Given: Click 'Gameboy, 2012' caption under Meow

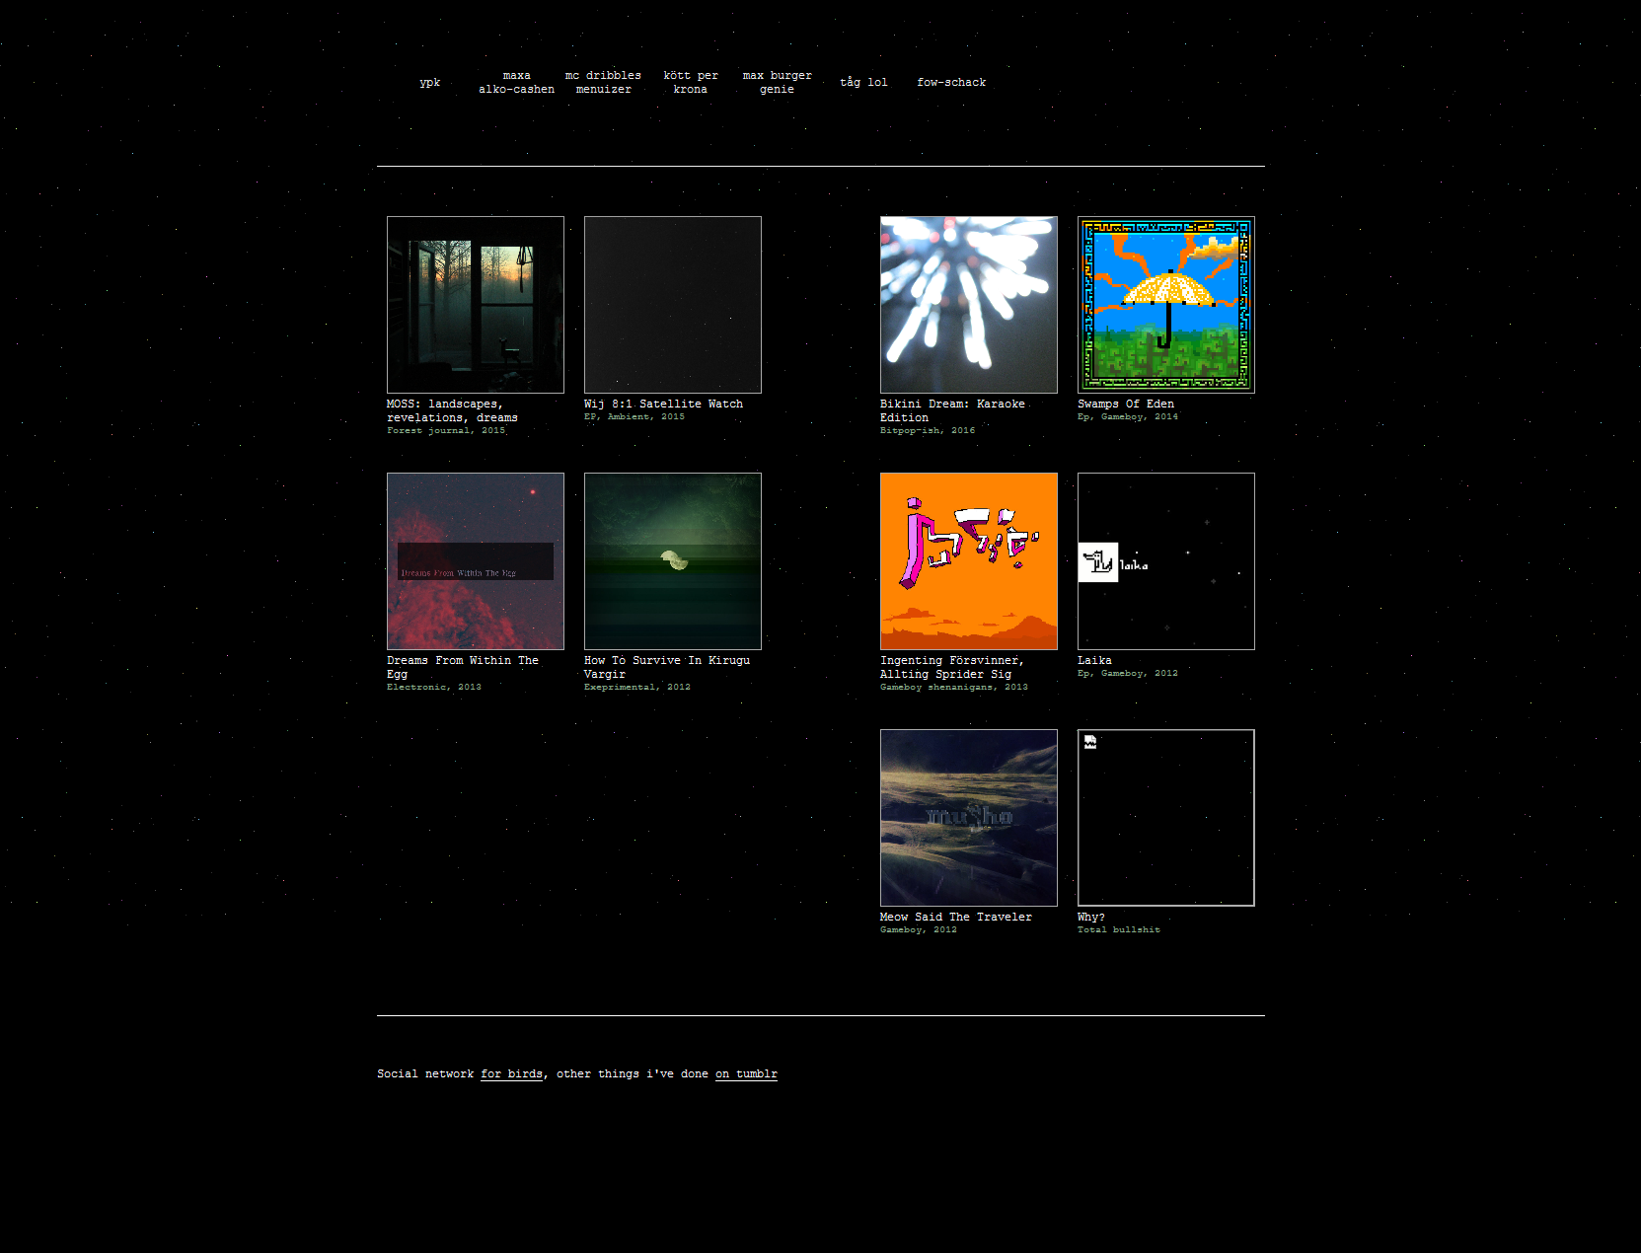Looking at the screenshot, I should [919, 929].
